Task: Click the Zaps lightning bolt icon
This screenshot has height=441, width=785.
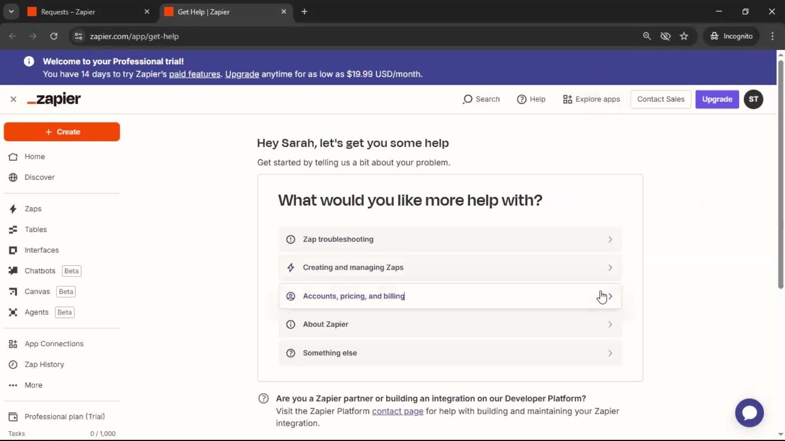Action: [13, 209]
